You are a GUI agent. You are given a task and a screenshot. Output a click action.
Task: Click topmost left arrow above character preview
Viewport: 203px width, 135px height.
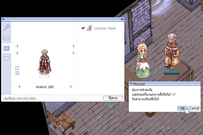click(17, 46)
